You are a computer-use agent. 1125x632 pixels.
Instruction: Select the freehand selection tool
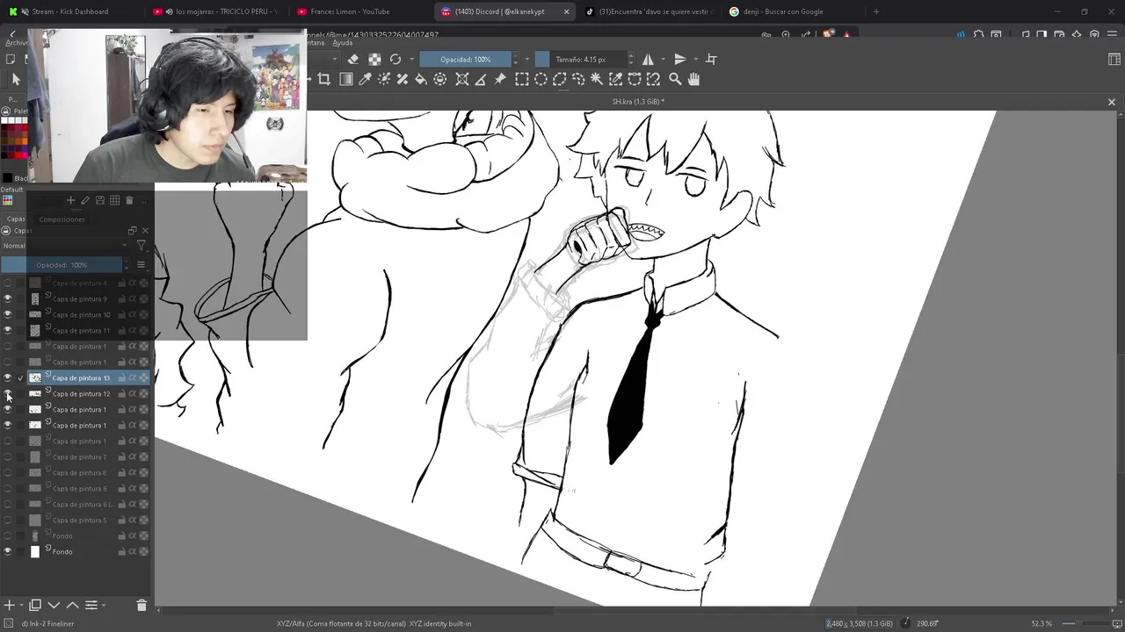(578, 79)
